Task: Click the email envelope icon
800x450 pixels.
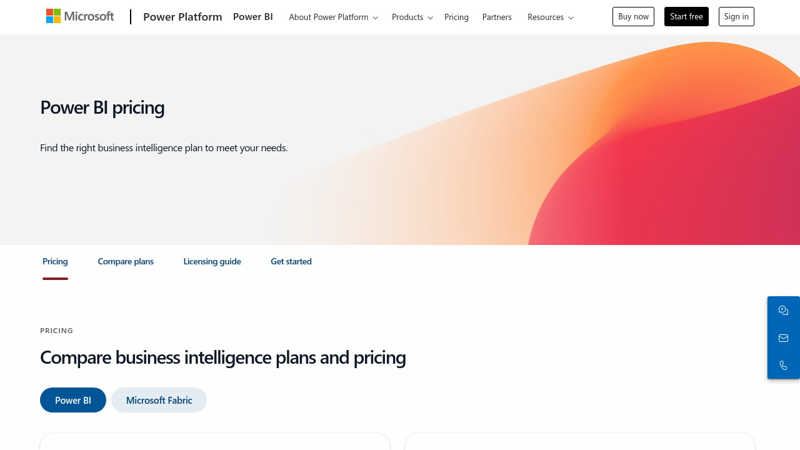Action: coord(784,338)
